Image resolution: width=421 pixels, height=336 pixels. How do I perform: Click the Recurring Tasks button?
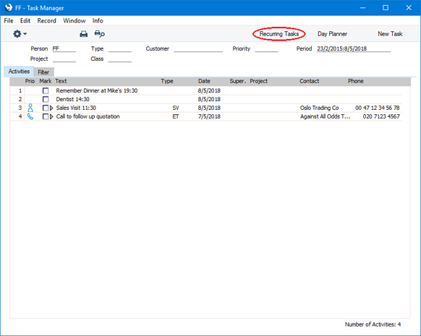[x=279, y=34]
